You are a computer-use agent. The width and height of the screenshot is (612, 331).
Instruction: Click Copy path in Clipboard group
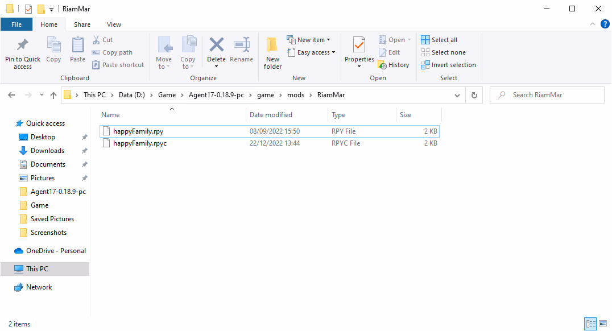pyautogui.click(x=113, y=52)
